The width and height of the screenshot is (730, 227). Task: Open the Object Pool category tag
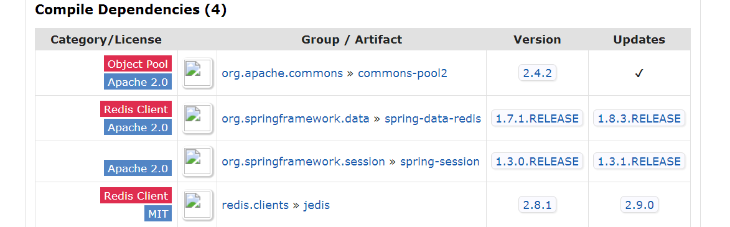click(138, 63)
